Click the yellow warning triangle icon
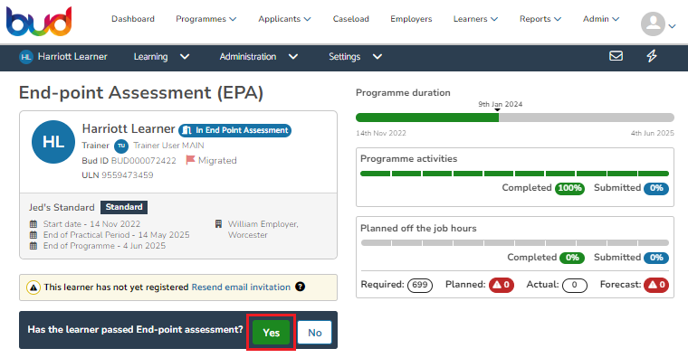 coord(33,287)
